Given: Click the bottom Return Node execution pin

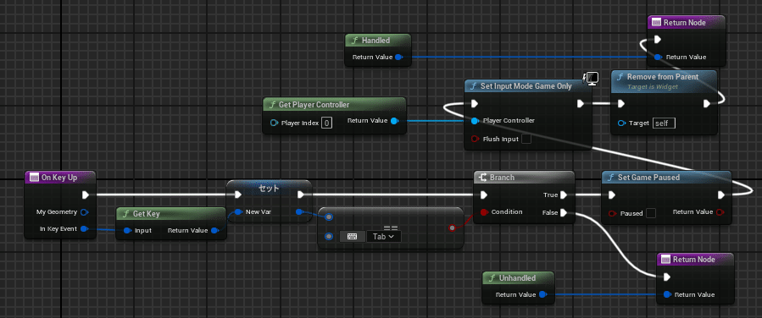Looking at the screenshot, I should click(667, 277).
